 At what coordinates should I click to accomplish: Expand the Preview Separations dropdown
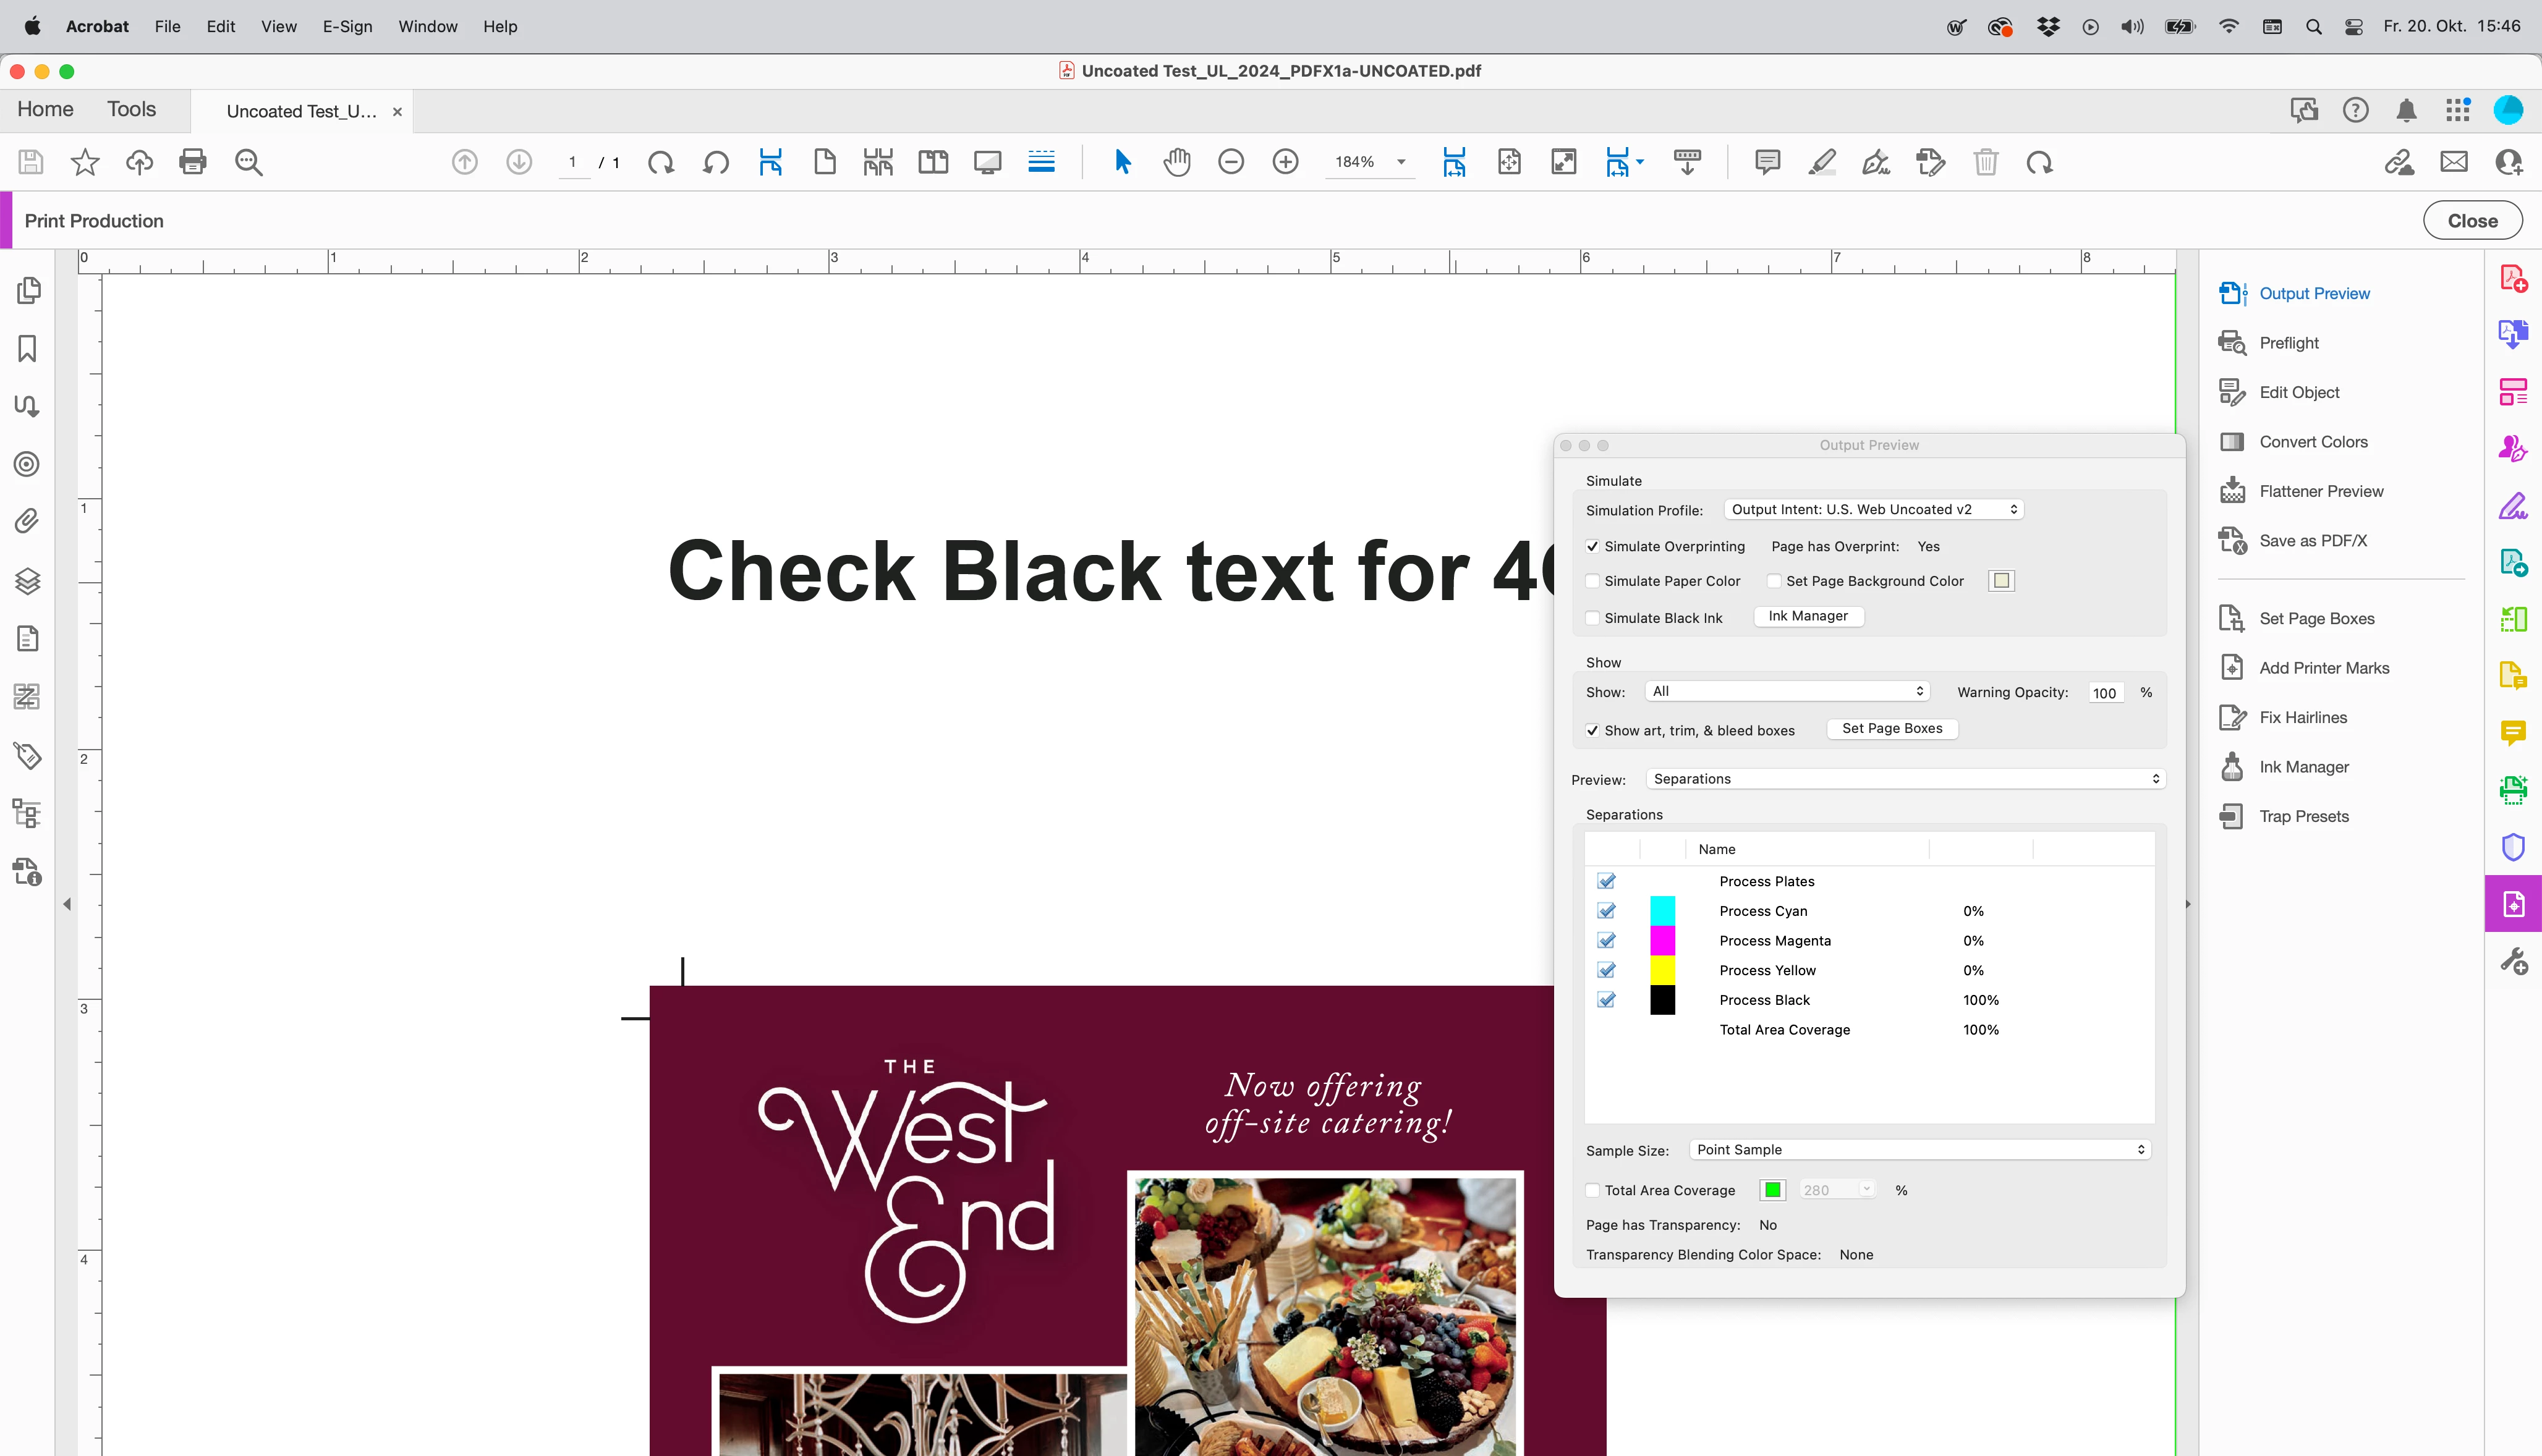pyautogui.click(x=1905, y=779)
